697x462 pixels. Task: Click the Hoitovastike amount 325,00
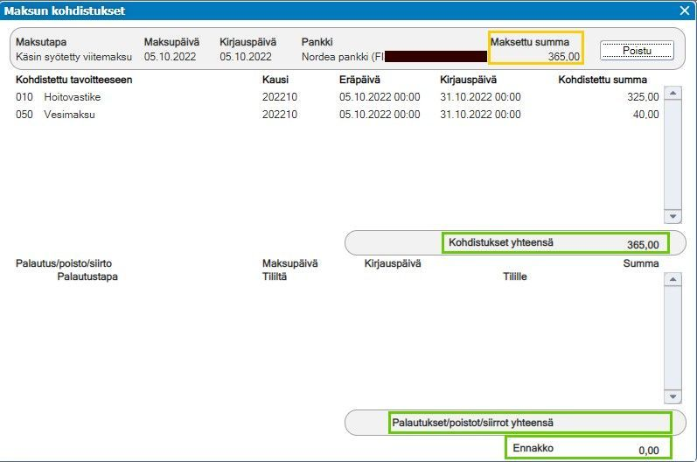(x=643, y=97)
